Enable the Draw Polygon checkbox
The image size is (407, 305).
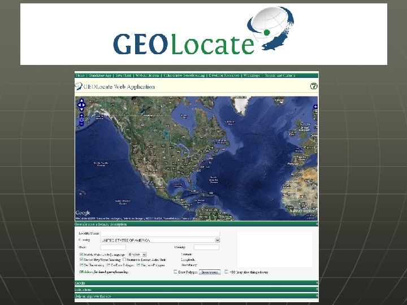coord(175,272)
